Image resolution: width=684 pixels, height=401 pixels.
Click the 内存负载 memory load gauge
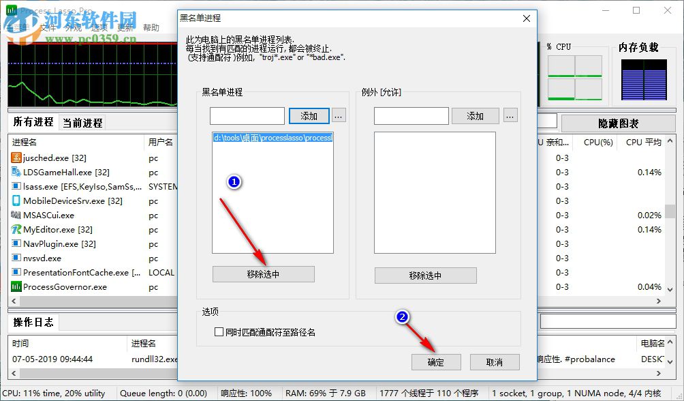pos(644,80)
